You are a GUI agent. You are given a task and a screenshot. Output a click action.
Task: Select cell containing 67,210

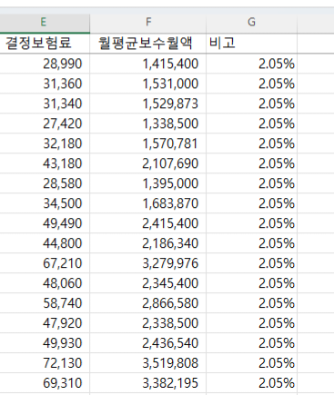(45, 263)
